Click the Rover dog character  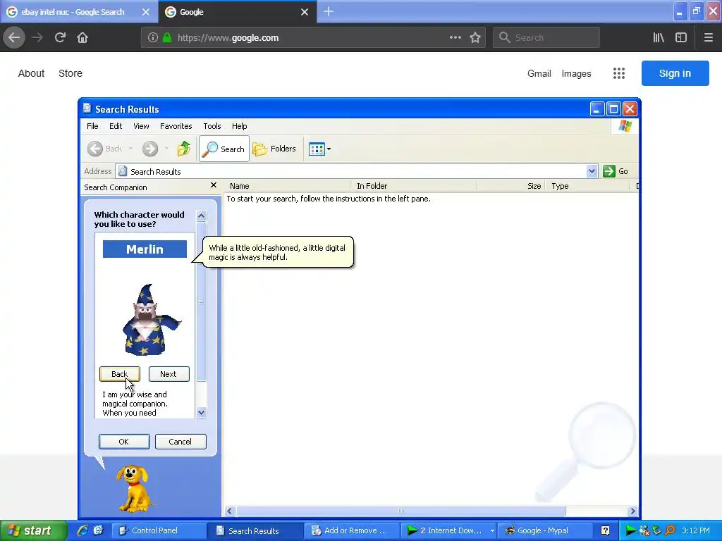pos(133,489)
